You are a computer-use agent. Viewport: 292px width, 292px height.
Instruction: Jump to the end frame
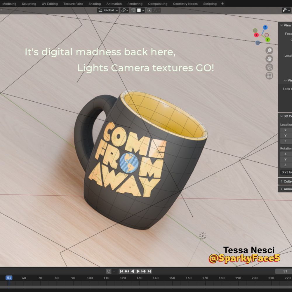(x=149, y=271)
